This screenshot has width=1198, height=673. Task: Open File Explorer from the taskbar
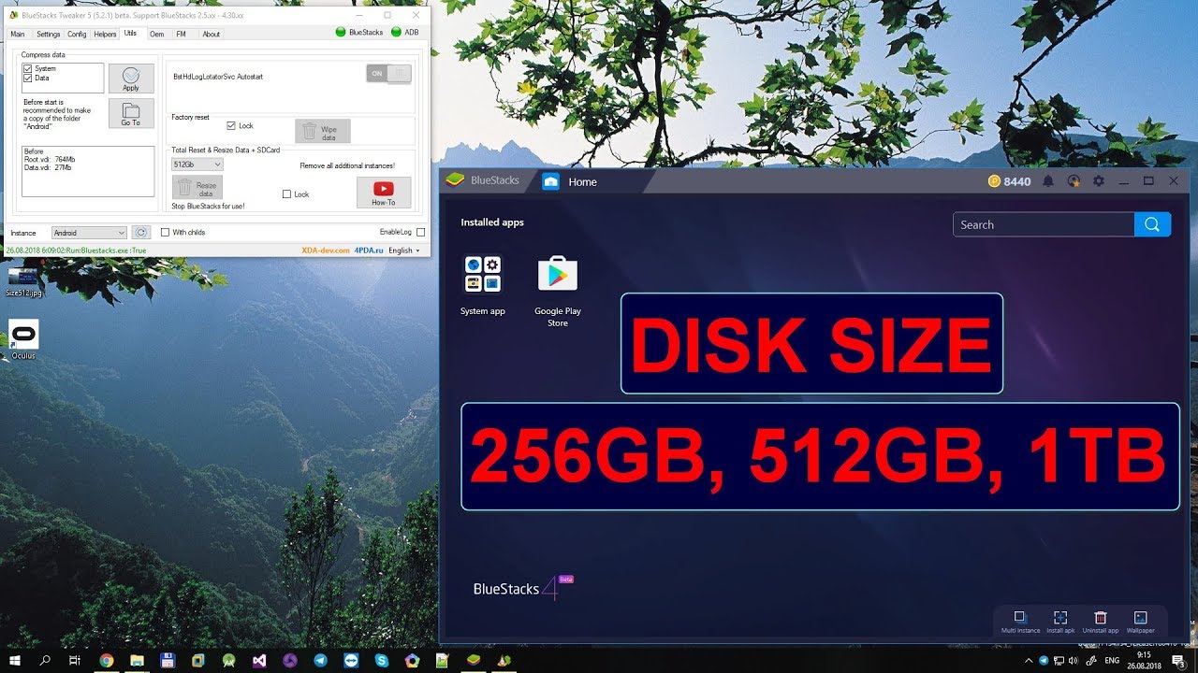(x=137, y=660)
